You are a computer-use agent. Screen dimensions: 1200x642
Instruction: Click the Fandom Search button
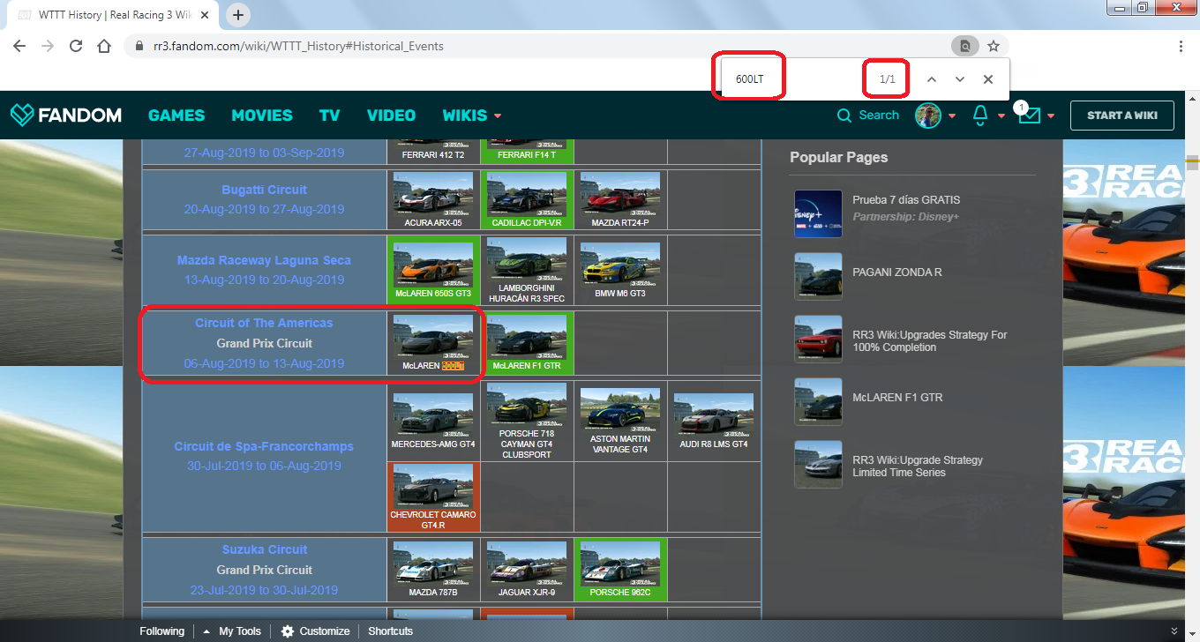[868, 116]
